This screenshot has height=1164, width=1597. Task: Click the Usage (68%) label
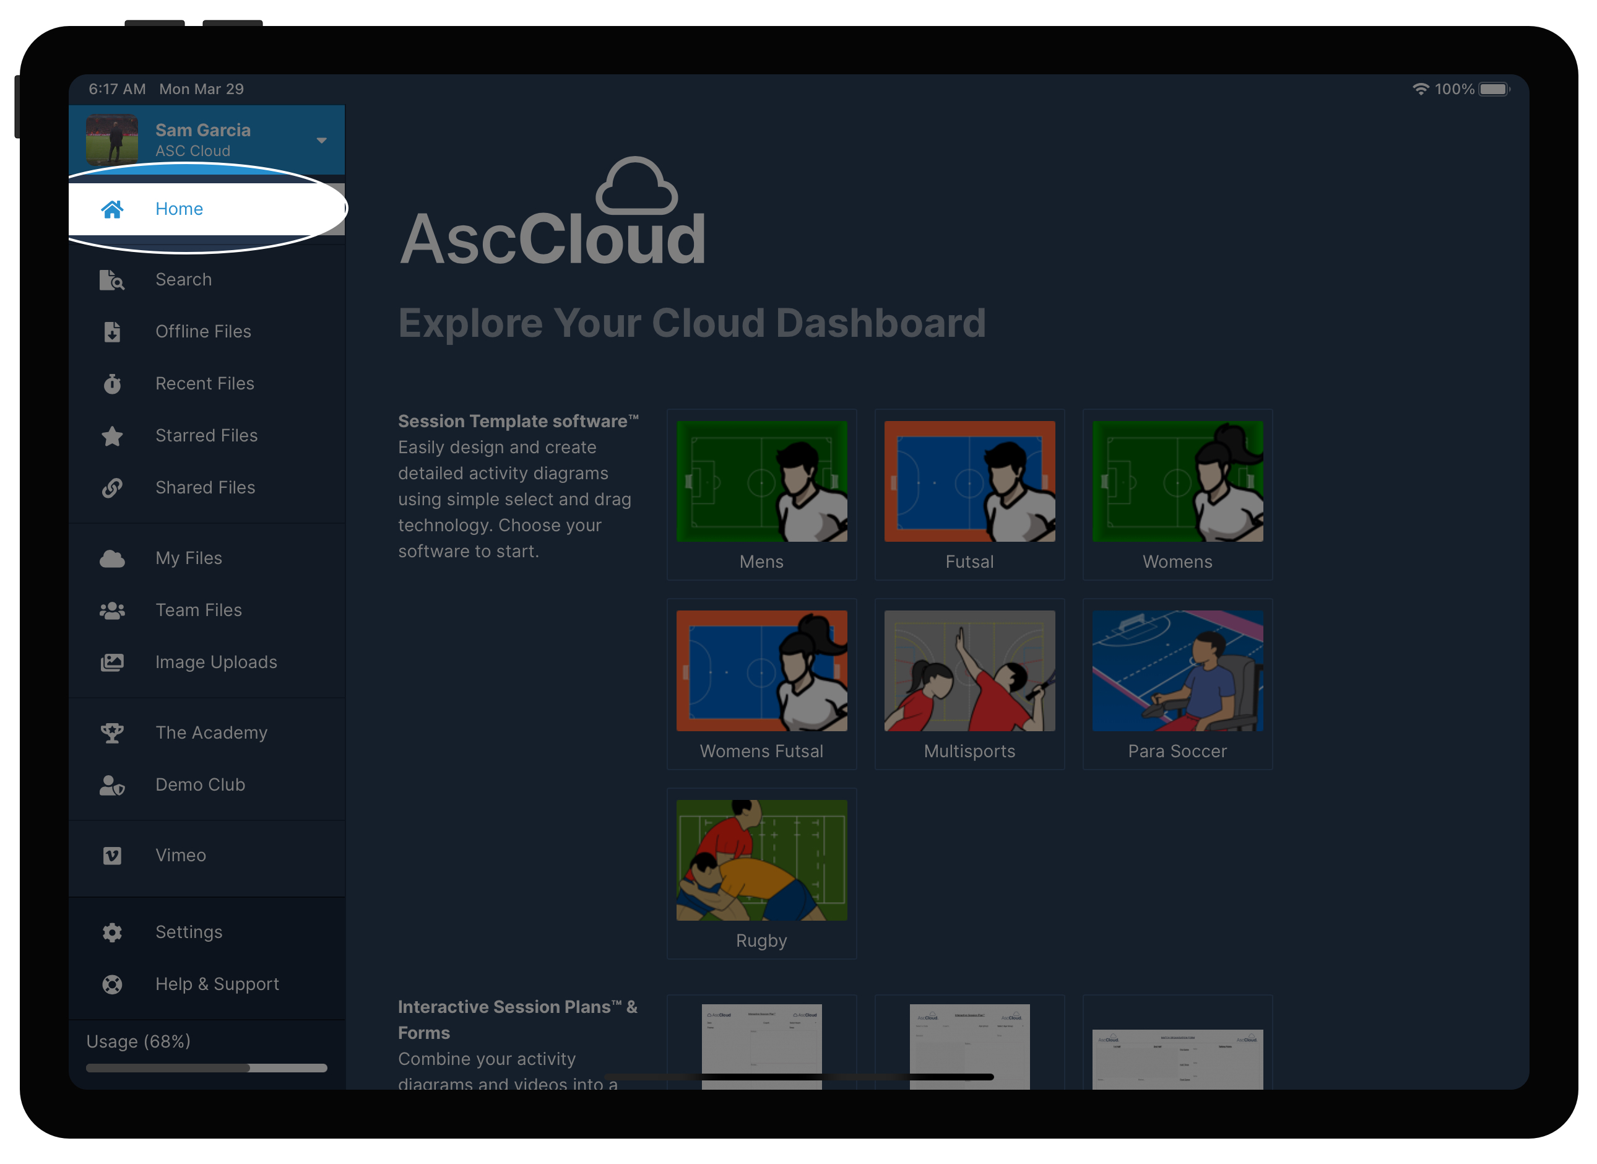139,1042
